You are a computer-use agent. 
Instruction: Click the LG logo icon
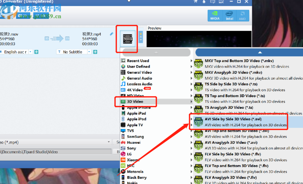point(123,154)
